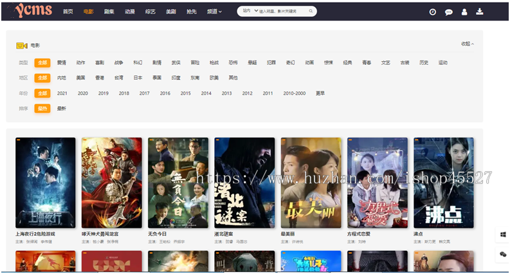Sort by 最新 (newest)
Screen dimensions: 510x274
click(62, 108)
